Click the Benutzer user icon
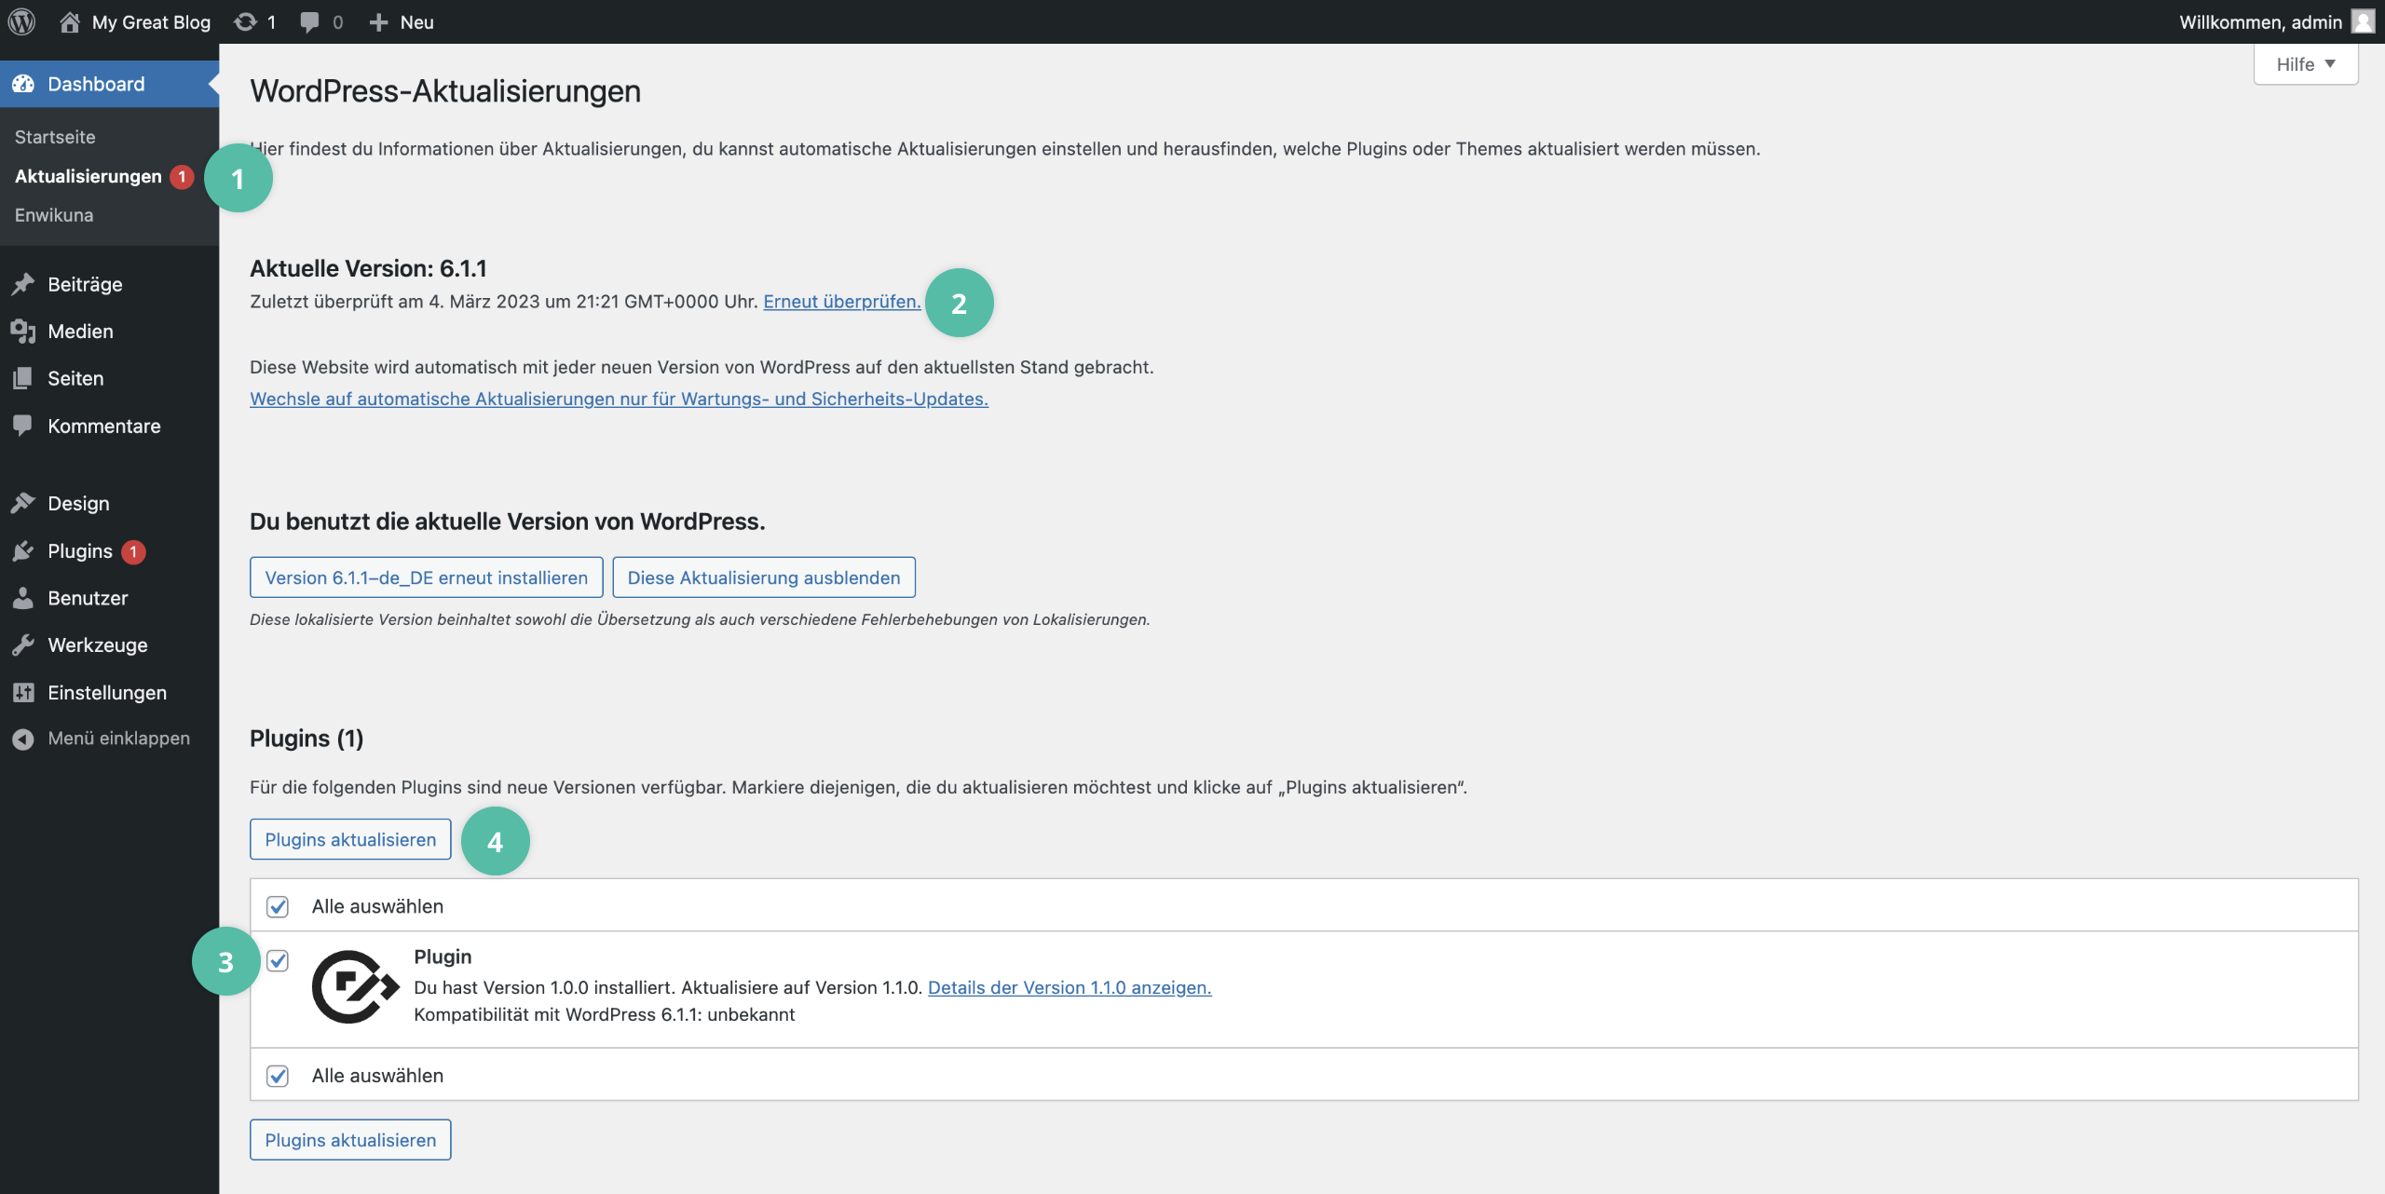 (x=23, y=598)
